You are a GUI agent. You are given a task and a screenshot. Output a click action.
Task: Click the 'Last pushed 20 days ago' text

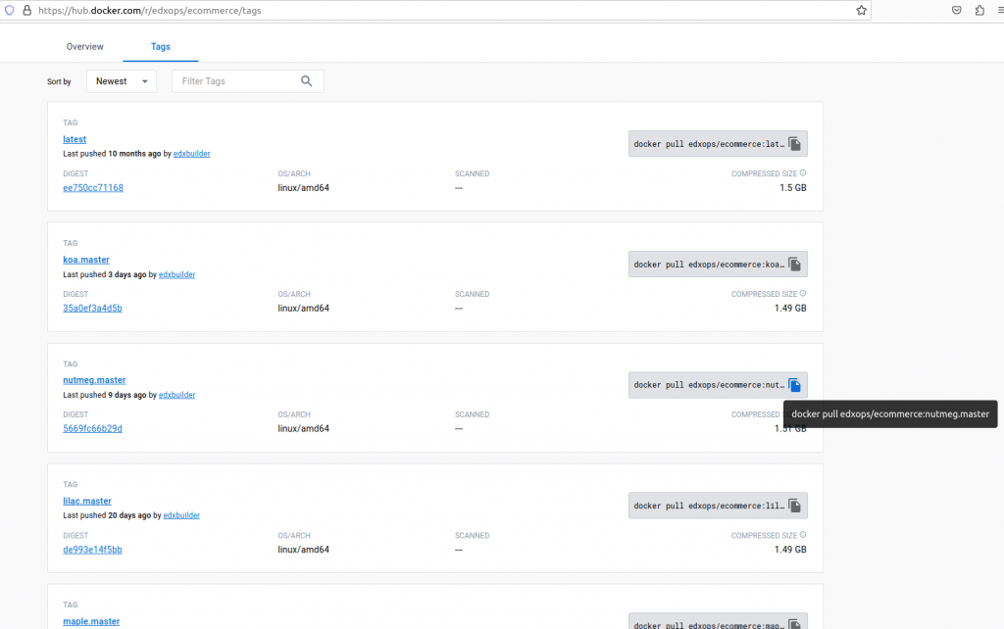(107, 515)
